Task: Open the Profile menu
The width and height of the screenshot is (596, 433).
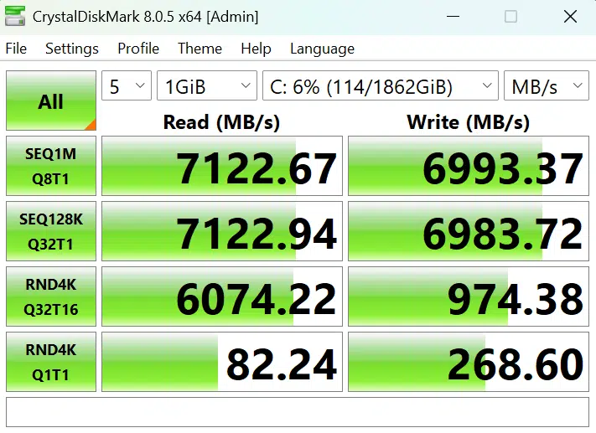Action: coord(138,49)
